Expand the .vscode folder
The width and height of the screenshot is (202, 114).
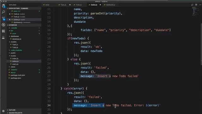pyautogui.click(x=14, y=28)
